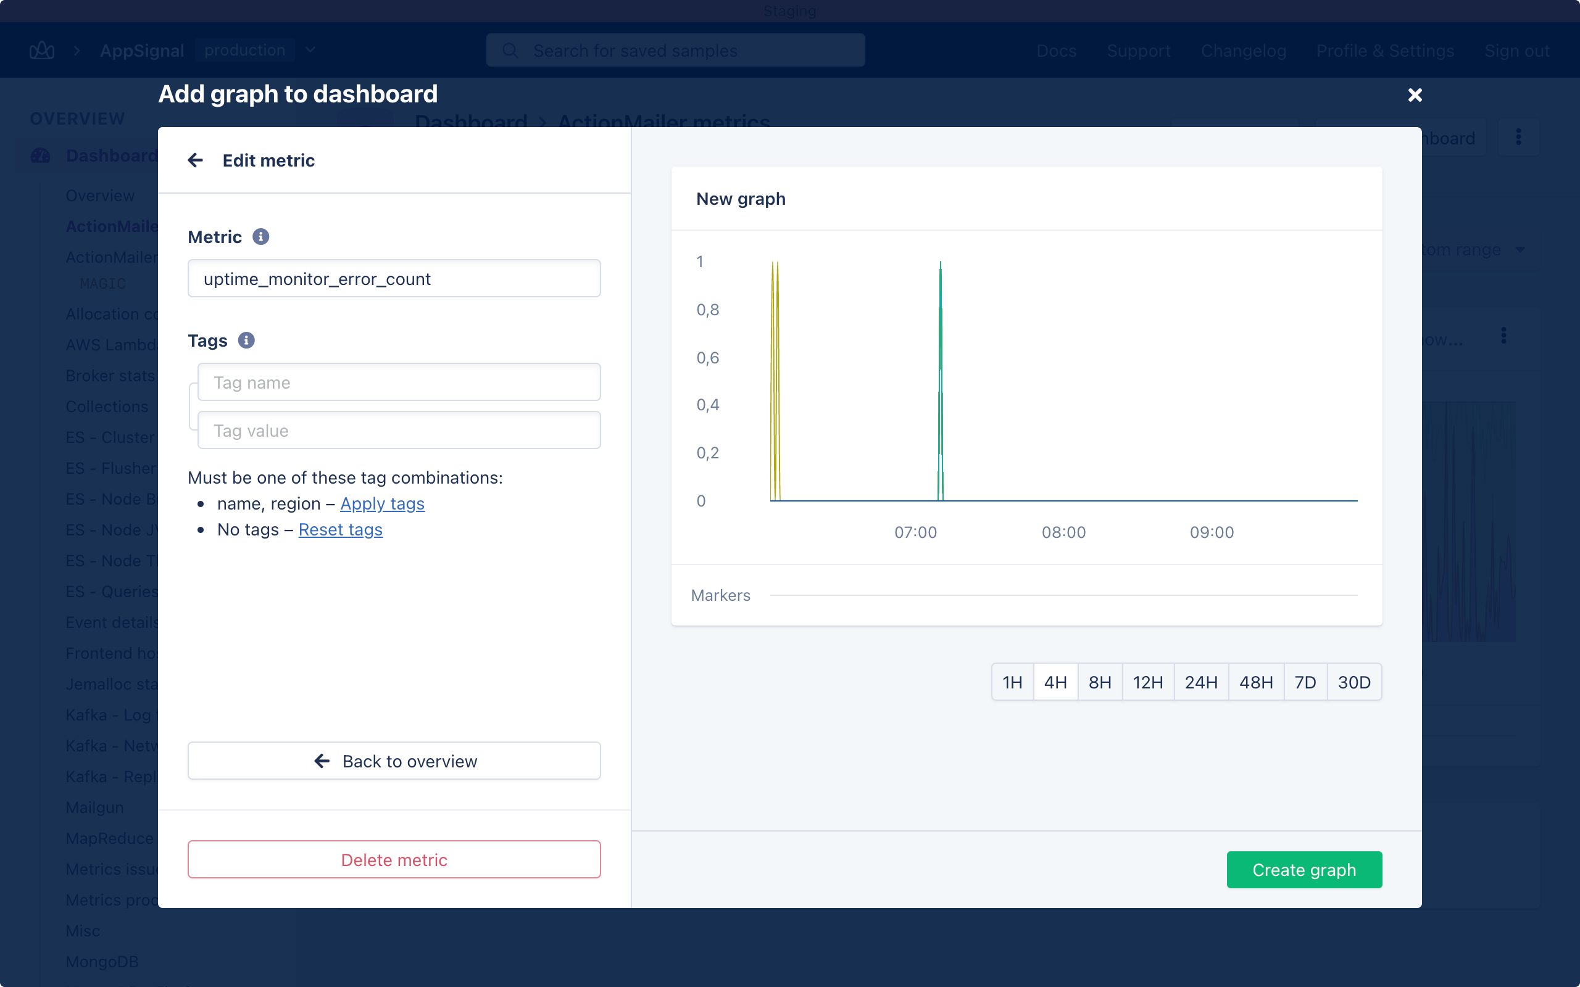Expand the production environment dropdown
The width and height of the screenshot is (1580, 987).
[311, 50]
